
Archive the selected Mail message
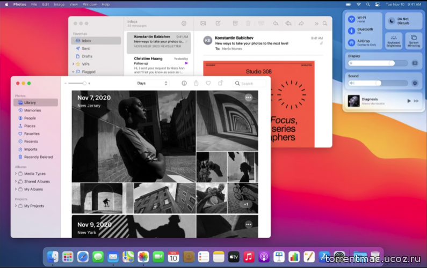click(235, 24)
